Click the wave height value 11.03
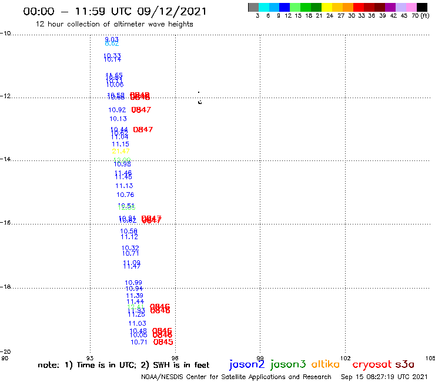Image resolution: width=435 pixels, height=382 pixels. point(138,323)
